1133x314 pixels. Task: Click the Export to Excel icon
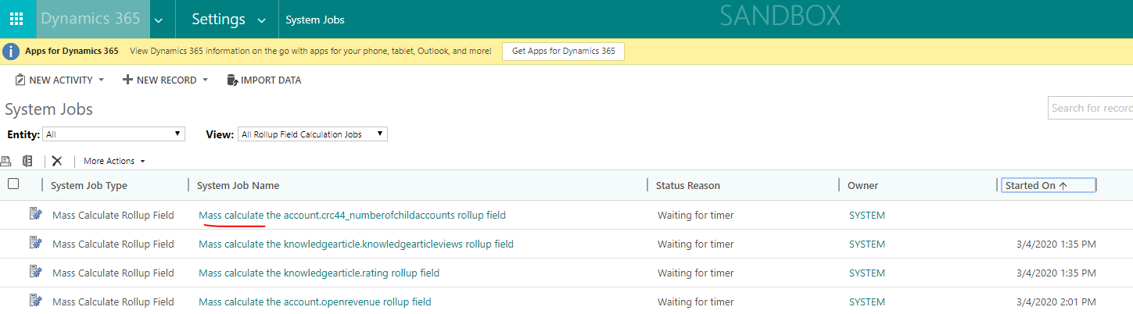27,161
